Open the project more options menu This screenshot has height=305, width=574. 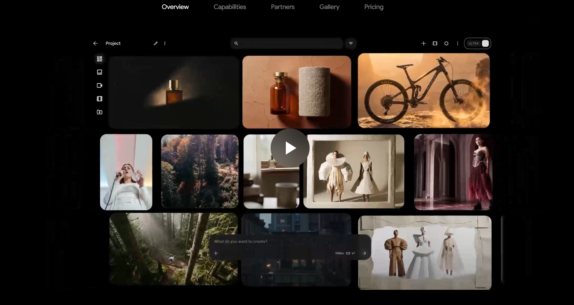click(165, 44)
